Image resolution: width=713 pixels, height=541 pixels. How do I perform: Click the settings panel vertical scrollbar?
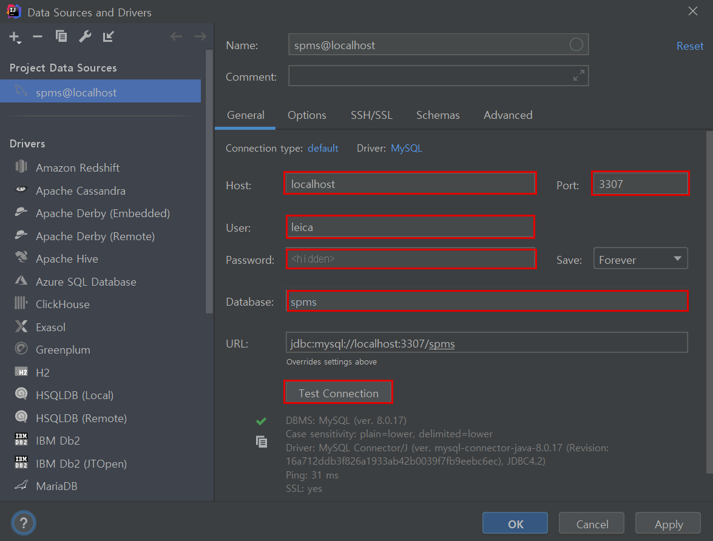click(x=709, y=302)
